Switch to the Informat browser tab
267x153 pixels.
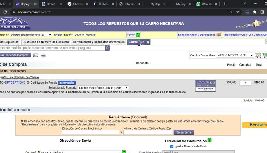click(x=129, y=4)
